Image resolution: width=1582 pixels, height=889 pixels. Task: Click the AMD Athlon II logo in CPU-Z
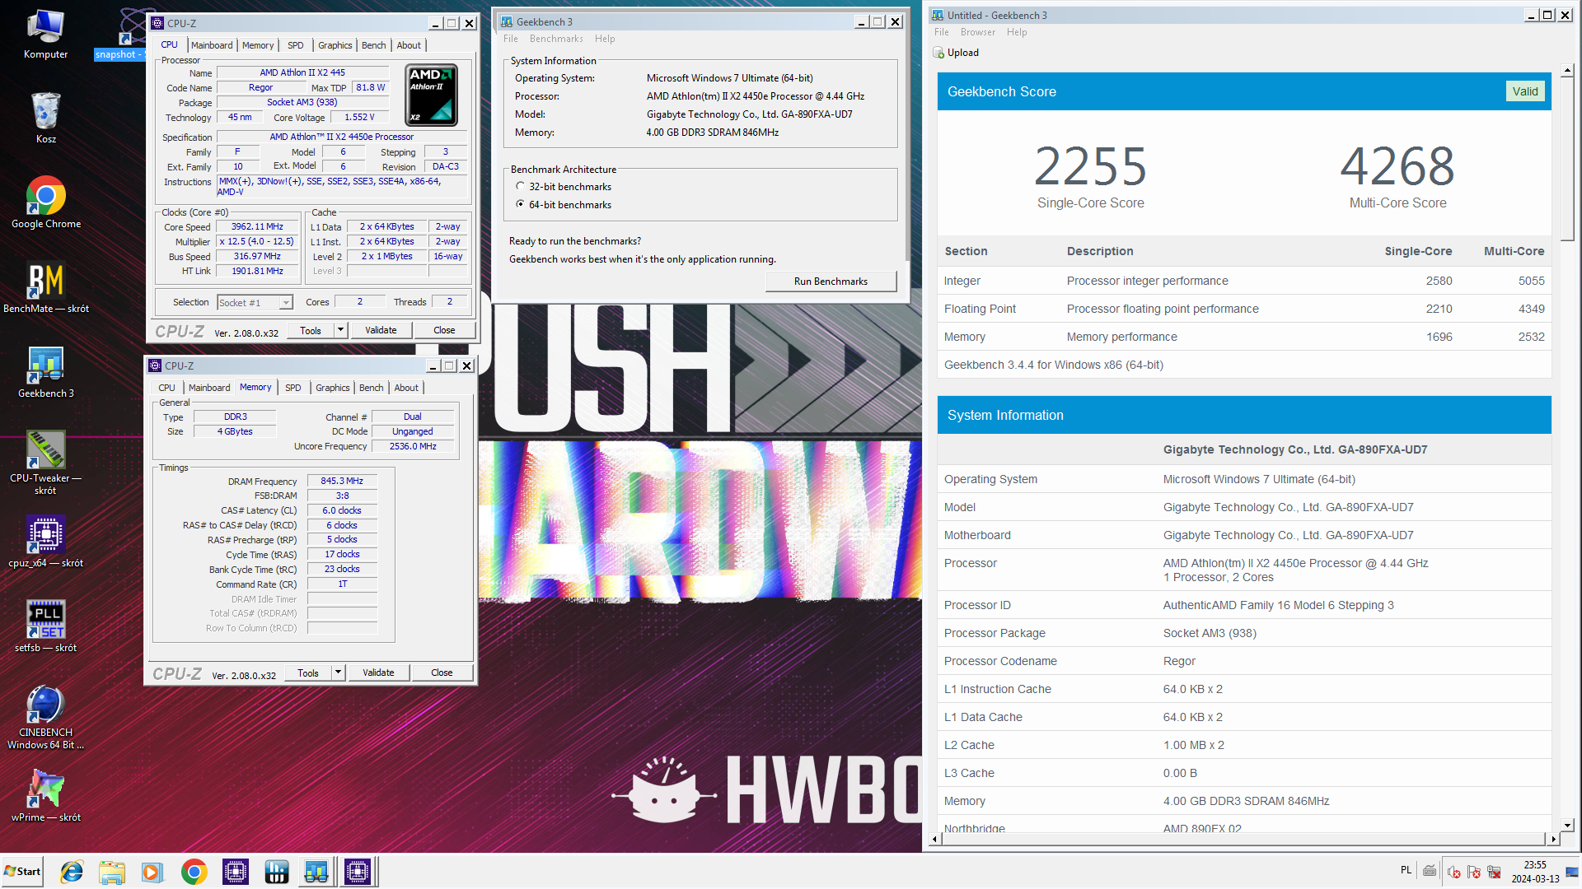pyautogui.click(x=432, y=95)
